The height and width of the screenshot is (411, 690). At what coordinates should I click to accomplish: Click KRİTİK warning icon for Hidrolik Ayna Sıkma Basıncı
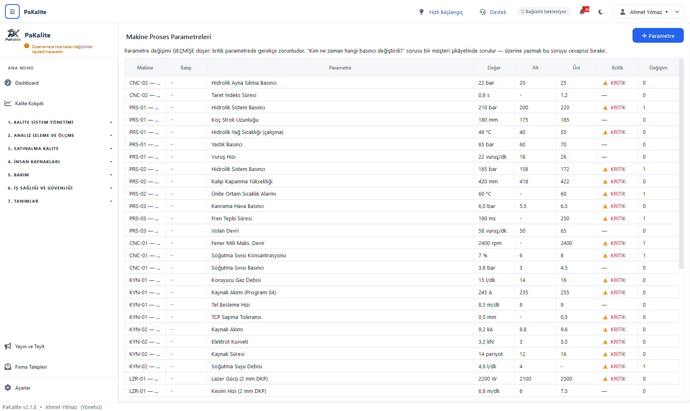(605, 83)
